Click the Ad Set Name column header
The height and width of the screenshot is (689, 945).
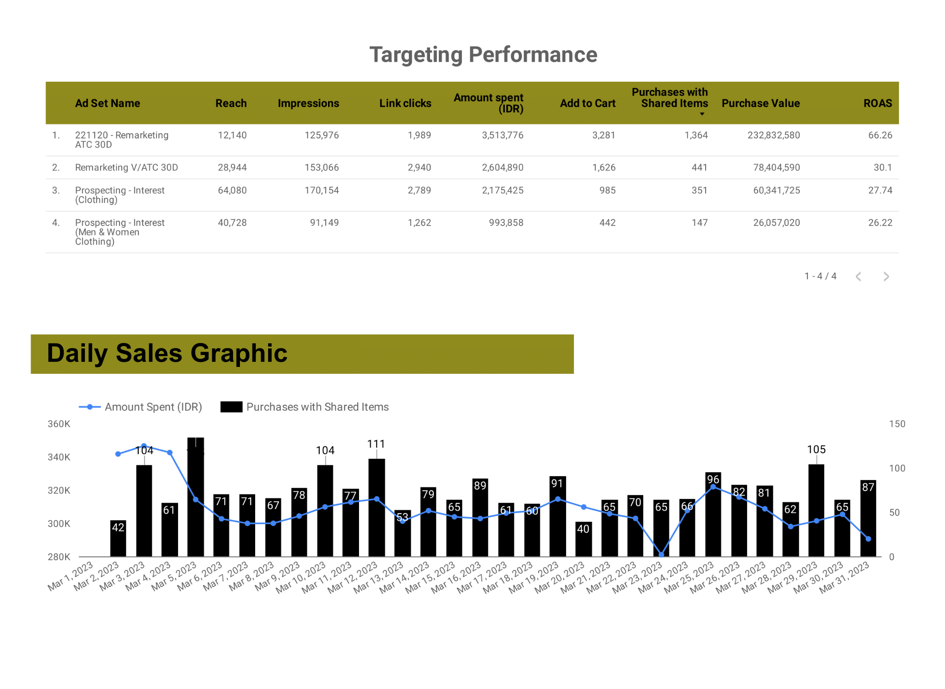coord(108,103)
